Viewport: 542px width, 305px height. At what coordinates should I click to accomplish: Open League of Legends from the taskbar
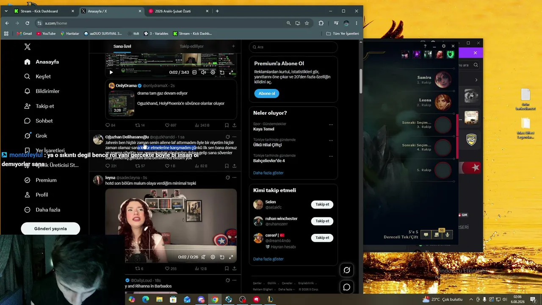(x=269, y=300)
